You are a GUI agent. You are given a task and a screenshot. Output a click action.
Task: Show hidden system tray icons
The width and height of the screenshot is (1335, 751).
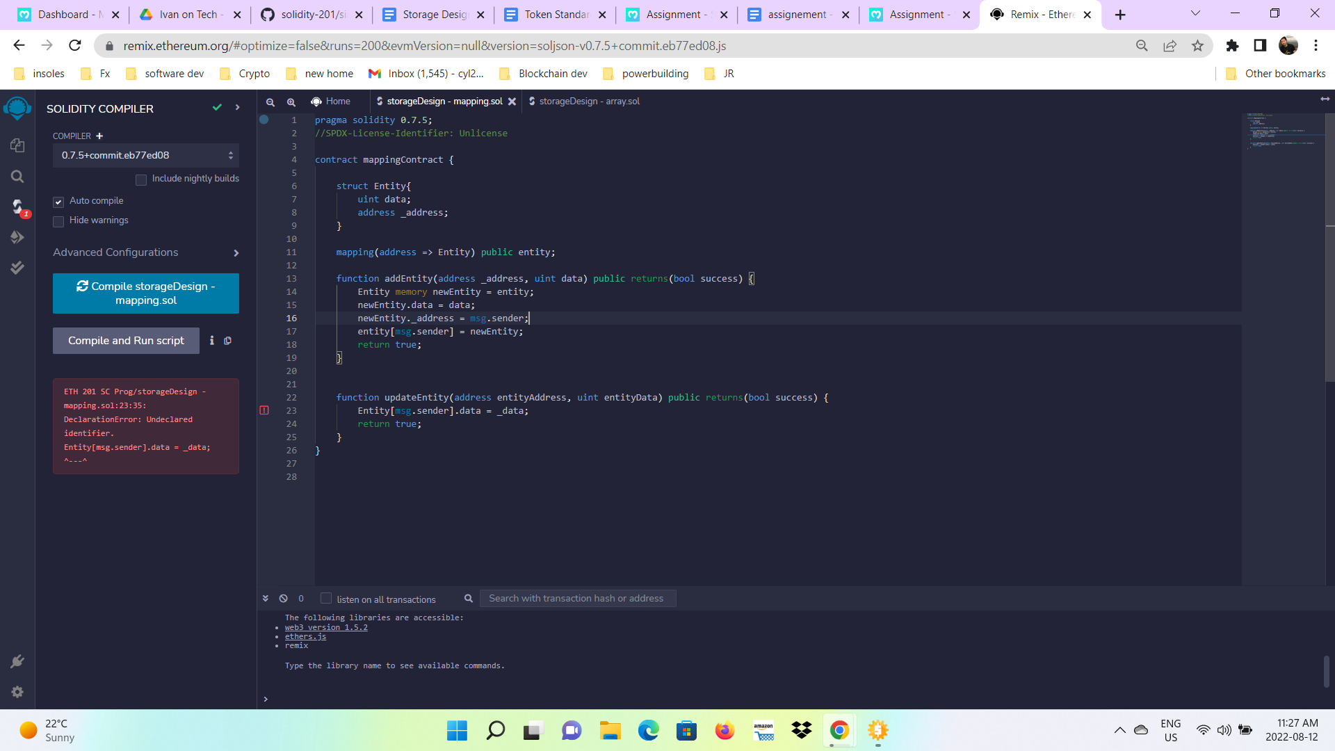[x=1119, y=730]
